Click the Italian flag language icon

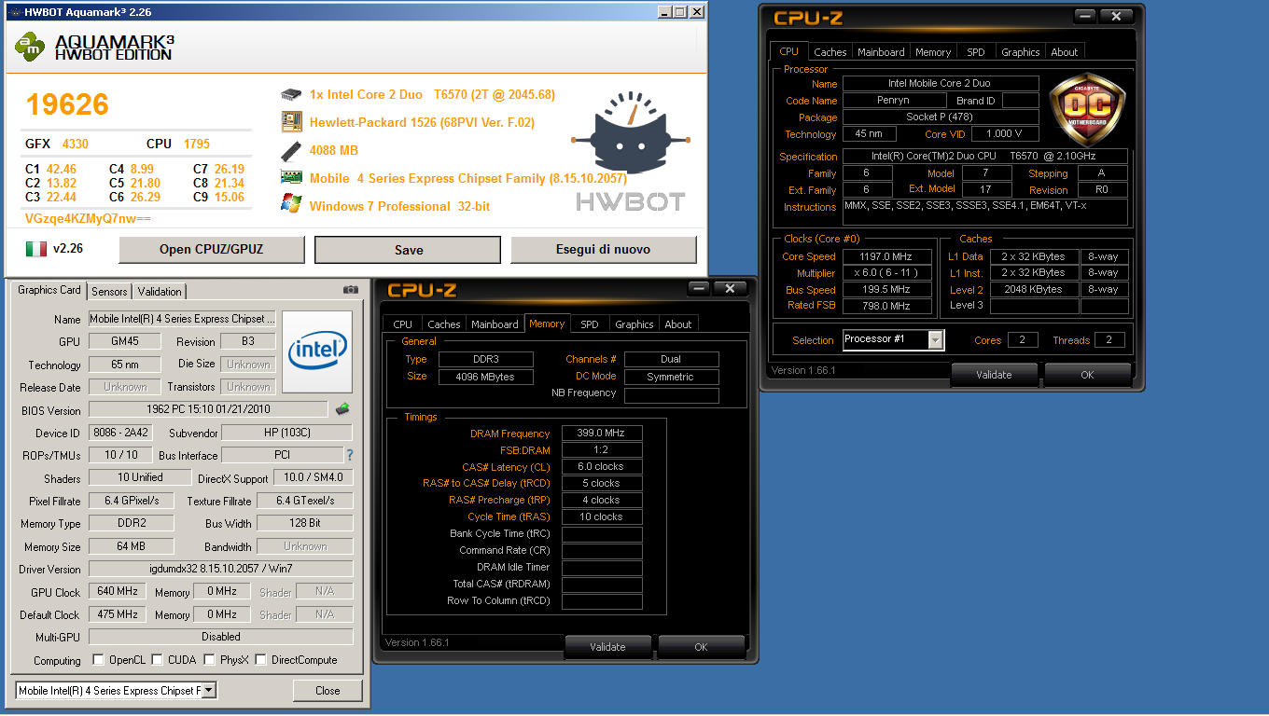click(36, 249)
